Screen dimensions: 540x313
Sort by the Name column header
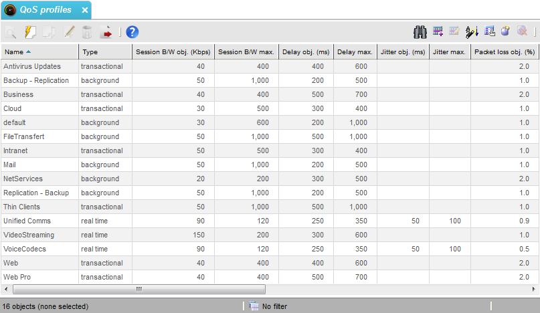tap(39, 51)
